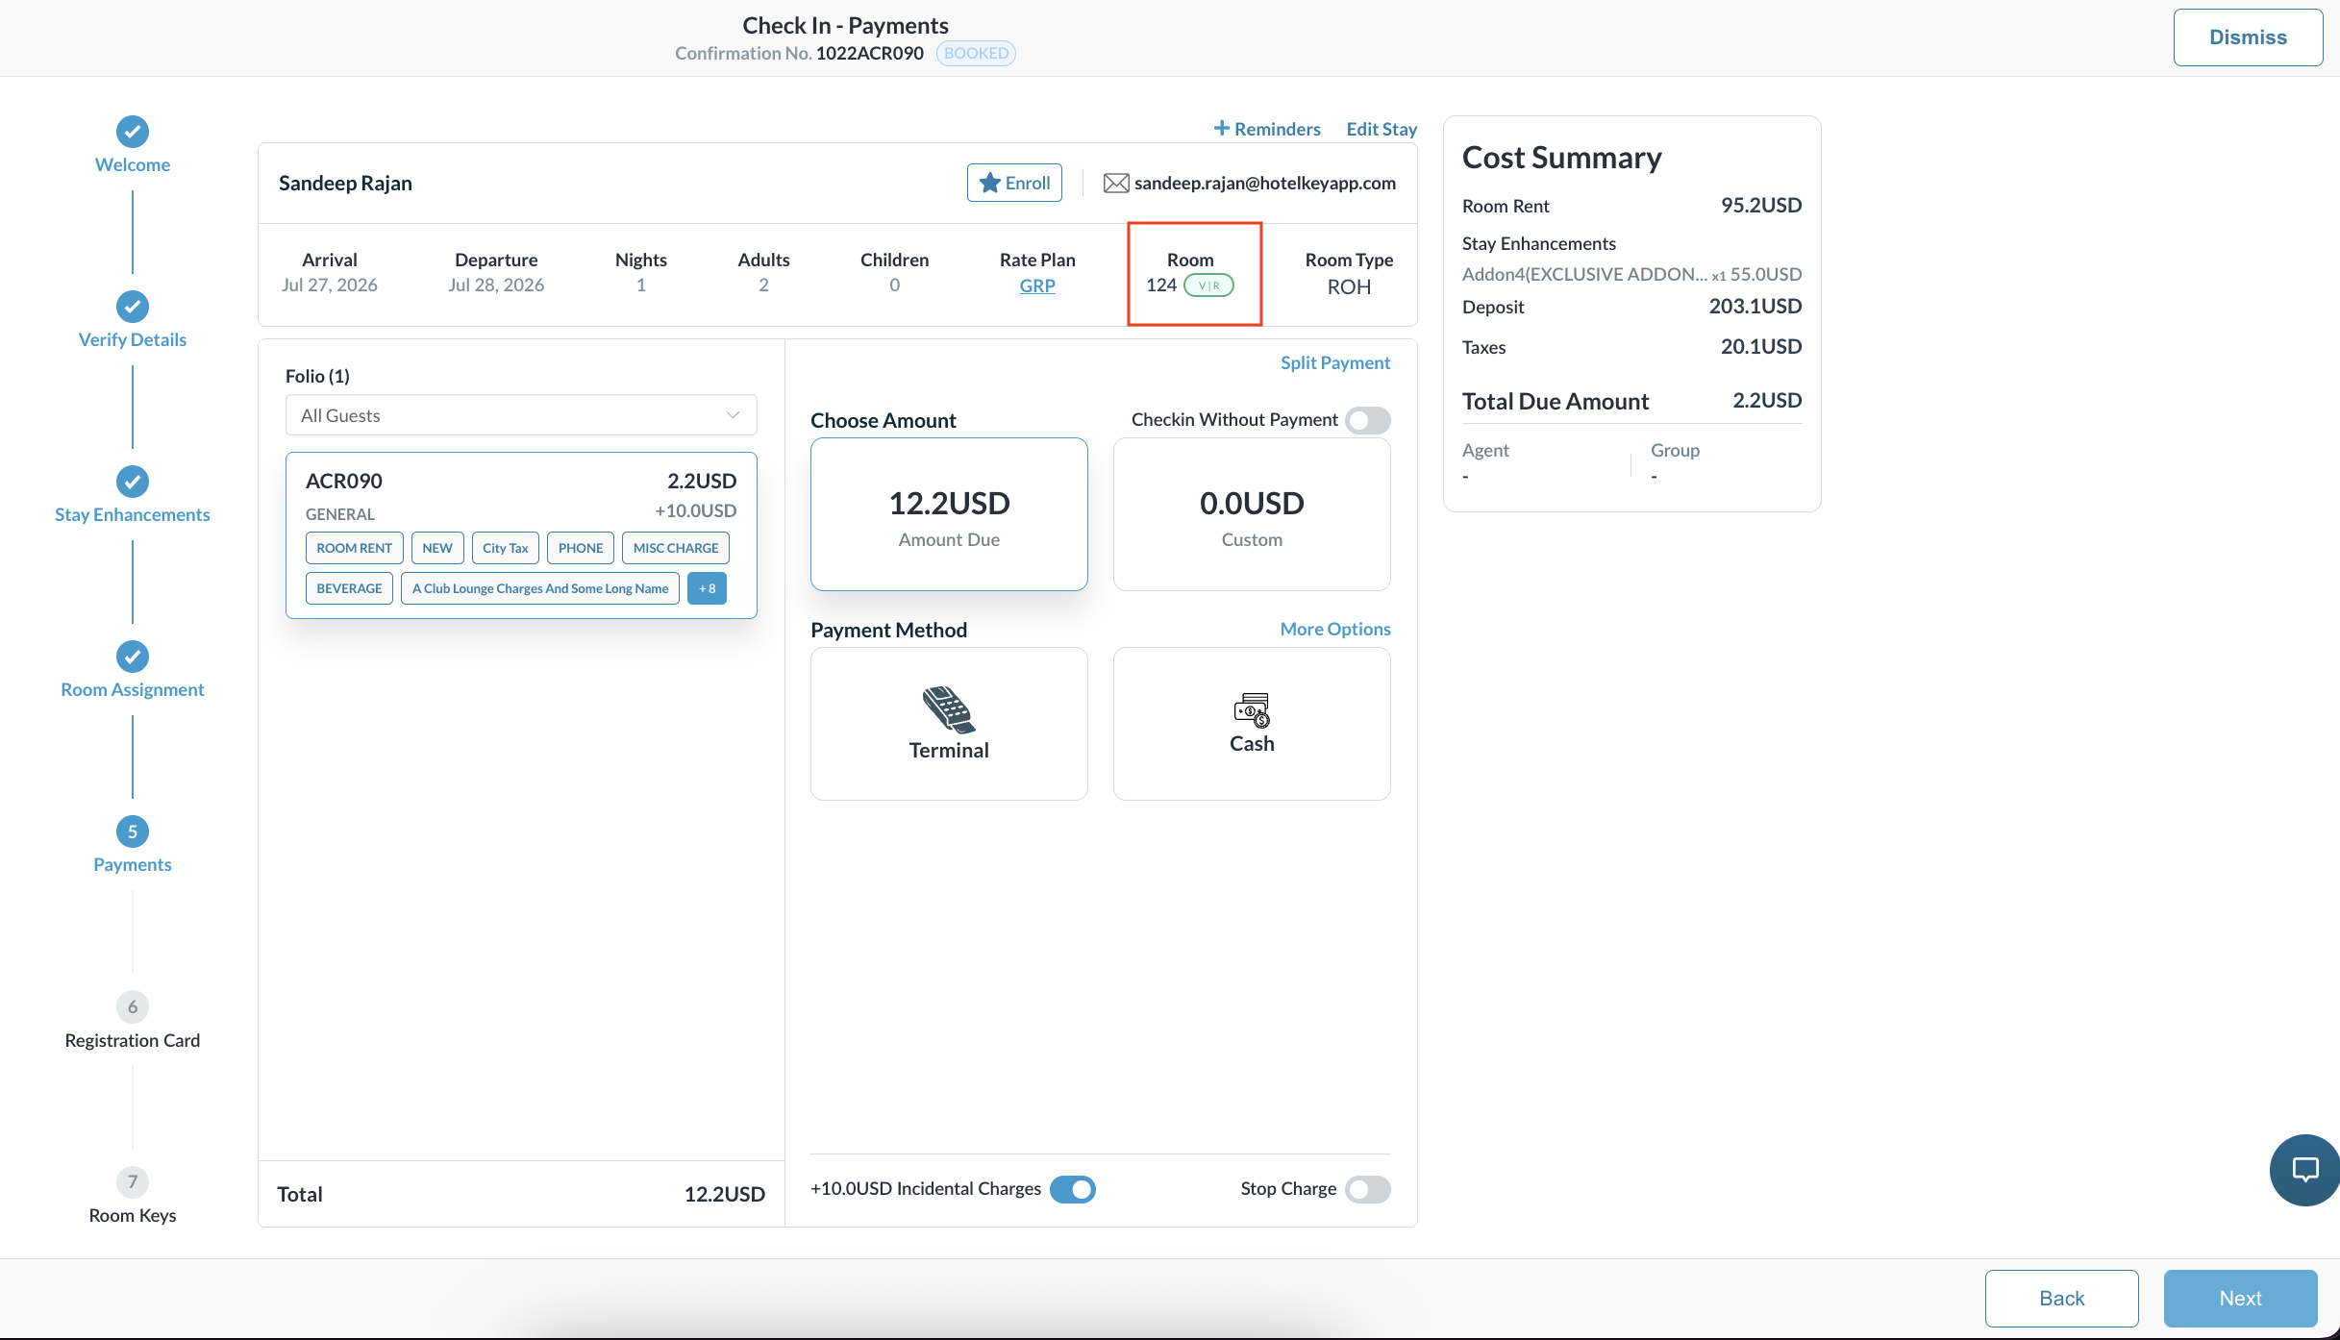Click the Dismiss button

click(x=2249, y=37)
